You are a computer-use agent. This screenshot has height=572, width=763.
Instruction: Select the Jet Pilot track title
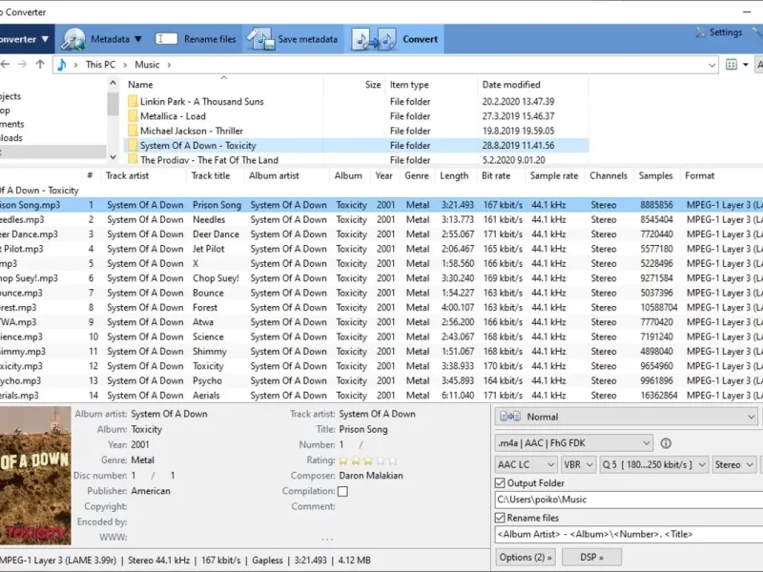(208, 249)
